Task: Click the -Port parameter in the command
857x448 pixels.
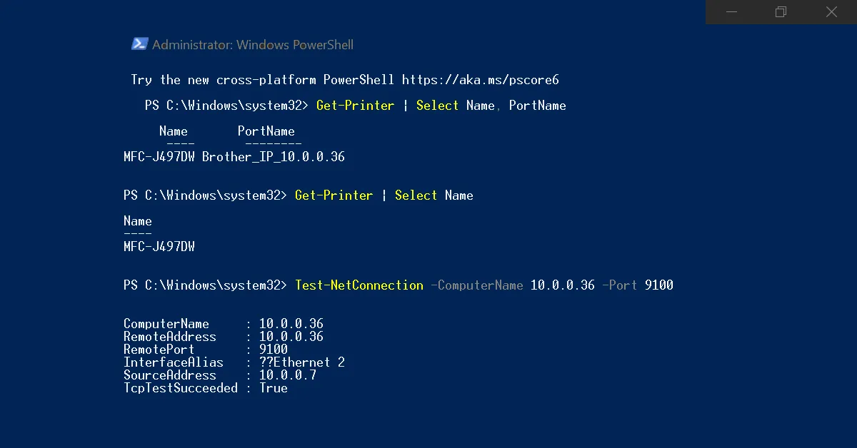Action: [x=619, y=285]
